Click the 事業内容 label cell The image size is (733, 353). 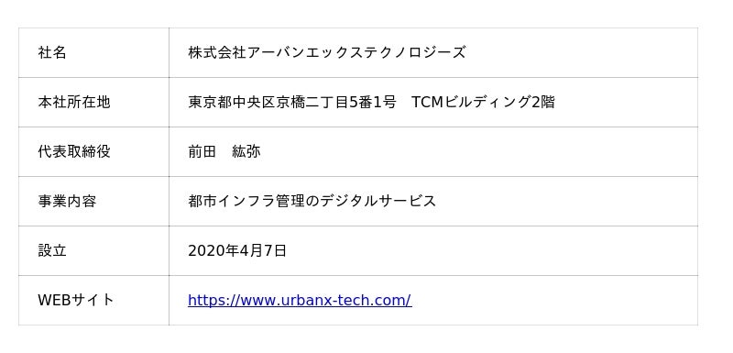pyautogui.click(x=93, y=201)
